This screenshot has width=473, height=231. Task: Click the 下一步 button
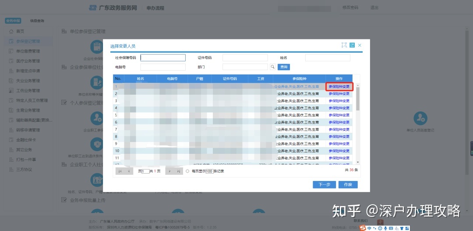324,185
